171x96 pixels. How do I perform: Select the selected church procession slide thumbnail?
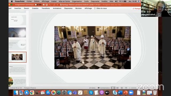pyautogui.click(x=17, y=57)
